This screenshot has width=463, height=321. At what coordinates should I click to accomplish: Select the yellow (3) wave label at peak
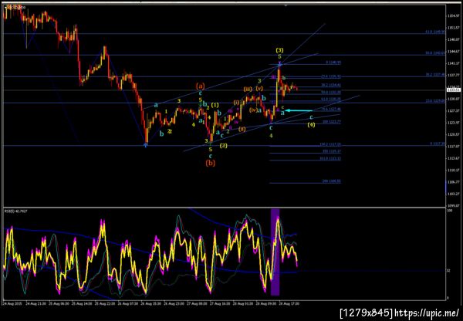tap(279, 50)
